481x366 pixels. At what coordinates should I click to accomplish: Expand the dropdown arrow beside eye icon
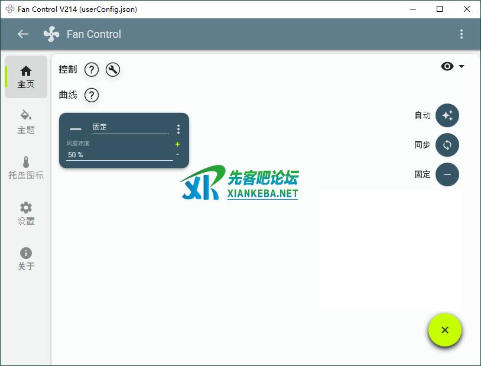tap(461, 66)
